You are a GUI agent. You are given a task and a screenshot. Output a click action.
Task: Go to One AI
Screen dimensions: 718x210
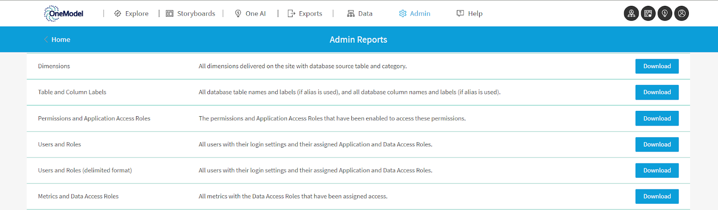pos(250,13)
